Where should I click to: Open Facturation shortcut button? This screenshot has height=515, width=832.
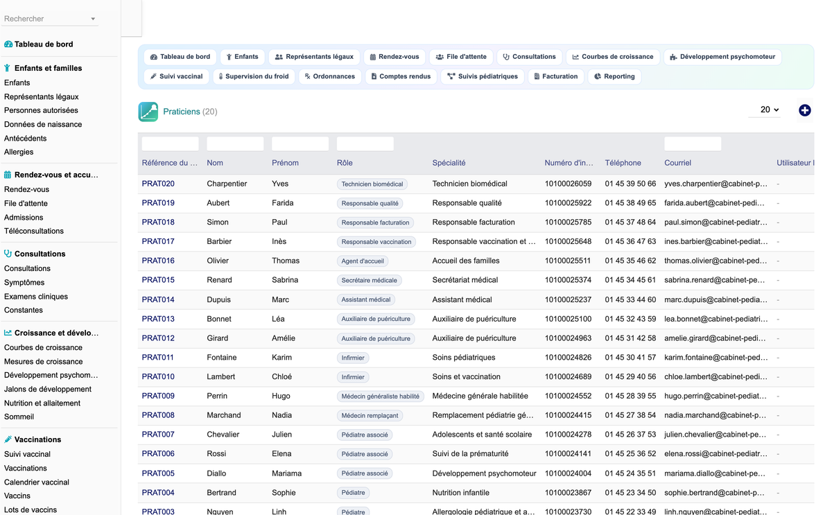556,76
